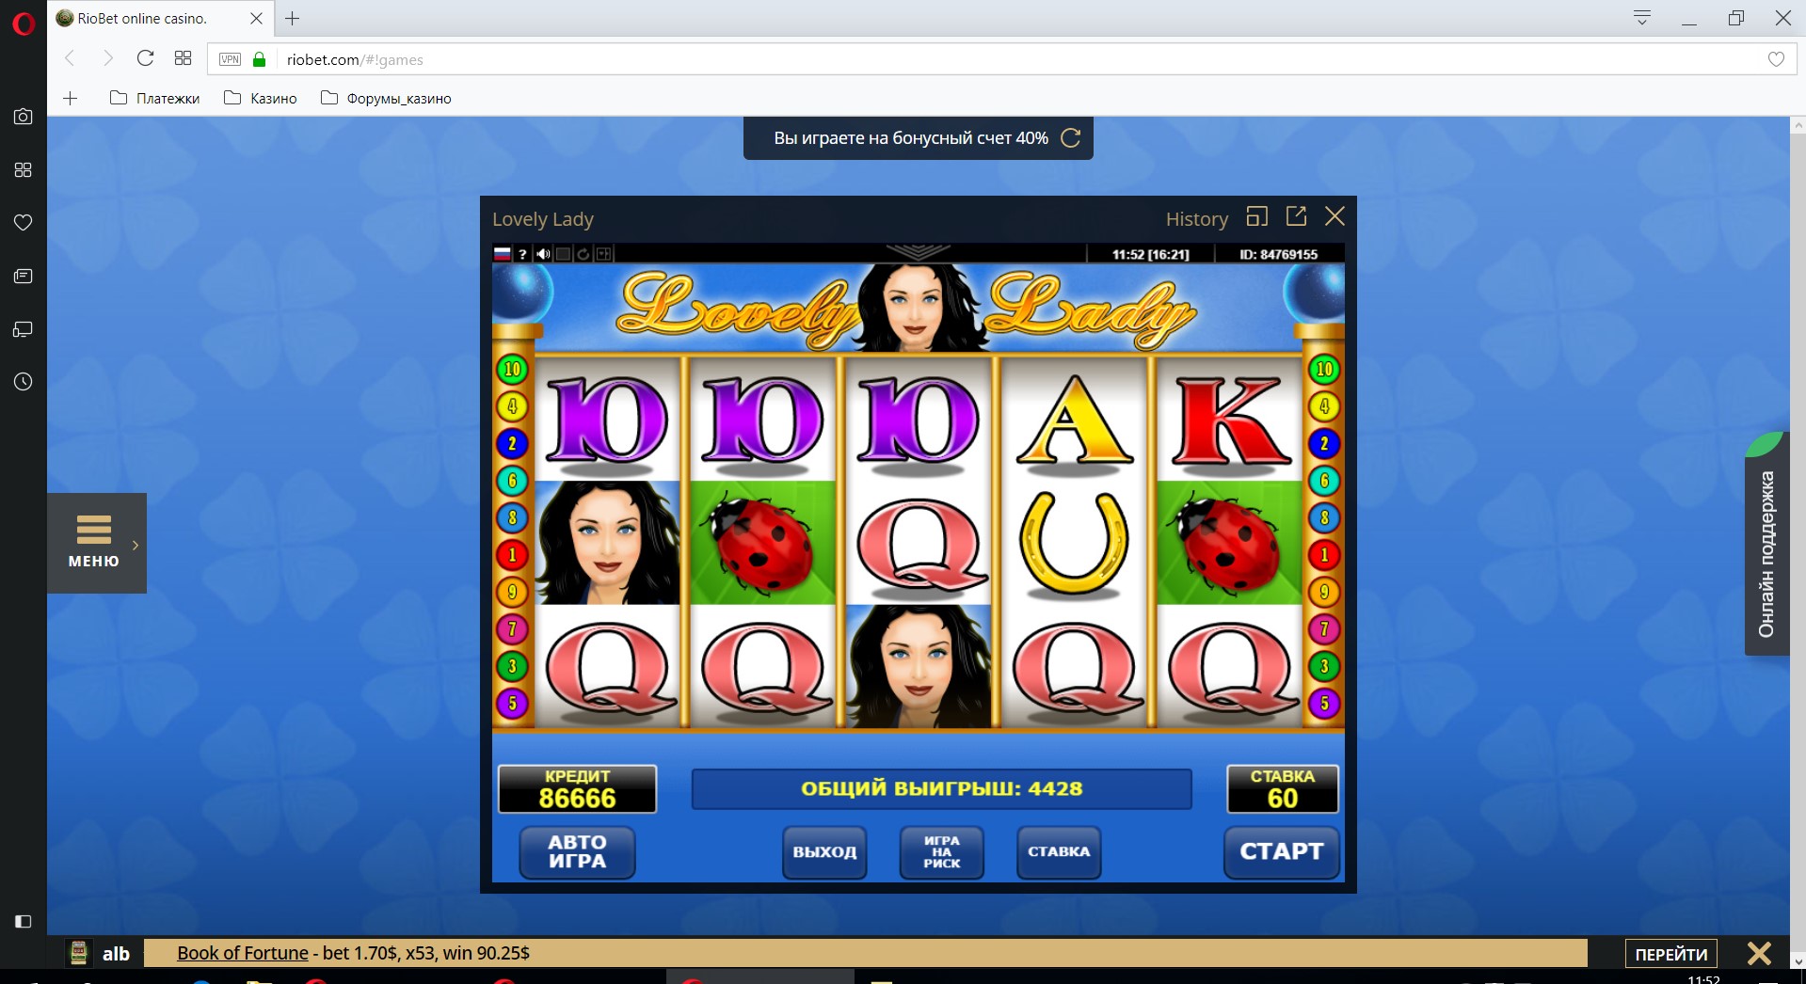
Task: Open bookmarks heart in the sidebar
Action: [x=24, y=223]
